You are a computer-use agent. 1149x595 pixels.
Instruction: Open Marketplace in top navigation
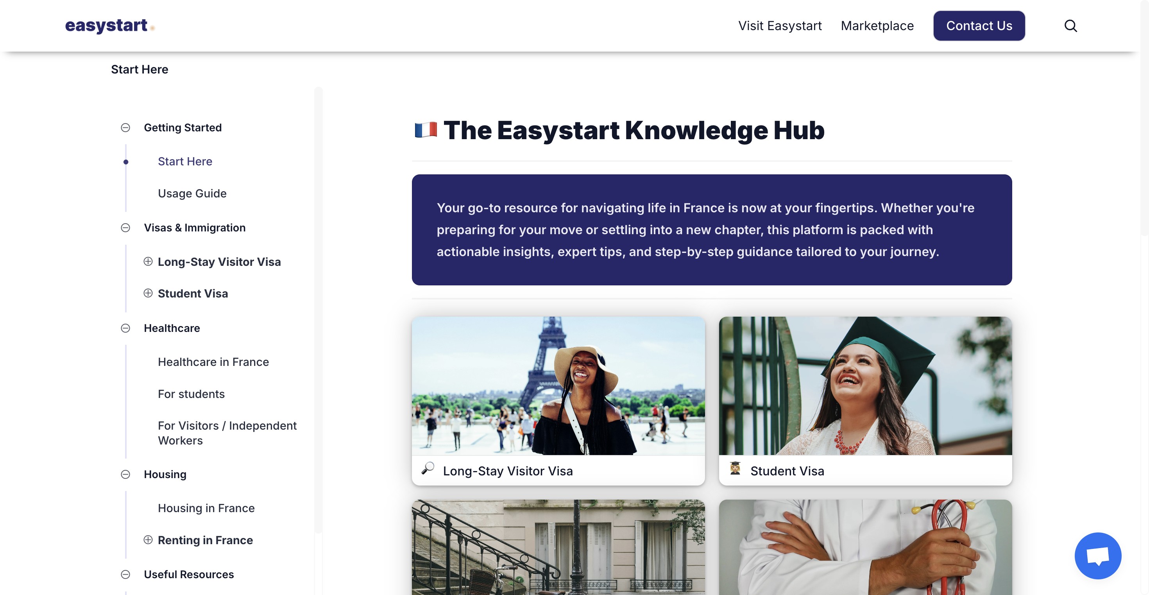[877, 26]
